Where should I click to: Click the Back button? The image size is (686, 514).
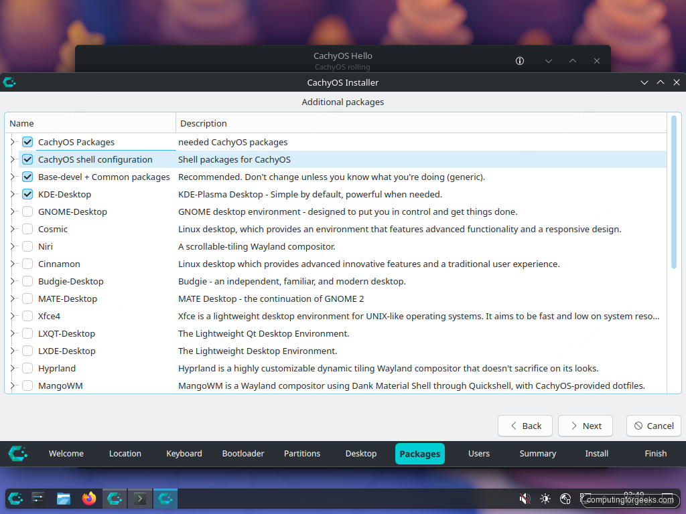(525, 426)
